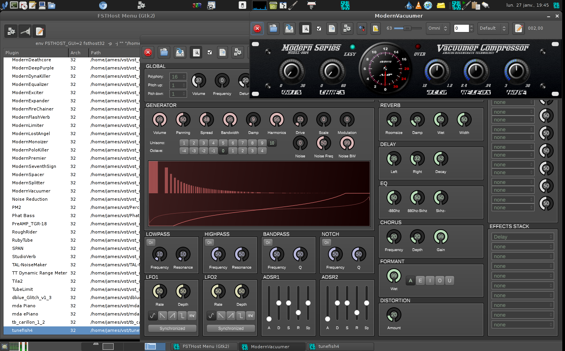565x351 pixels.
Task: Open the Delay effects stack dropdown
Action: tap(522, 237)
